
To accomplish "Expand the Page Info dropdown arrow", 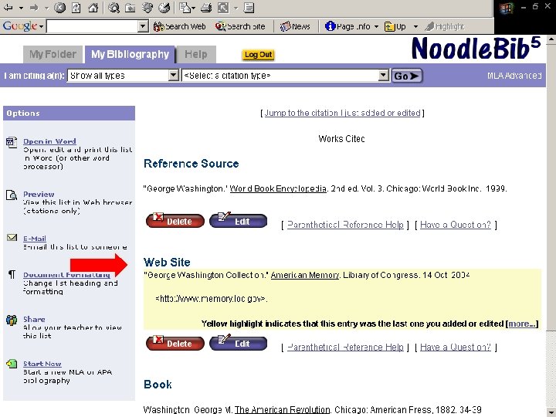I will point(376,26).
